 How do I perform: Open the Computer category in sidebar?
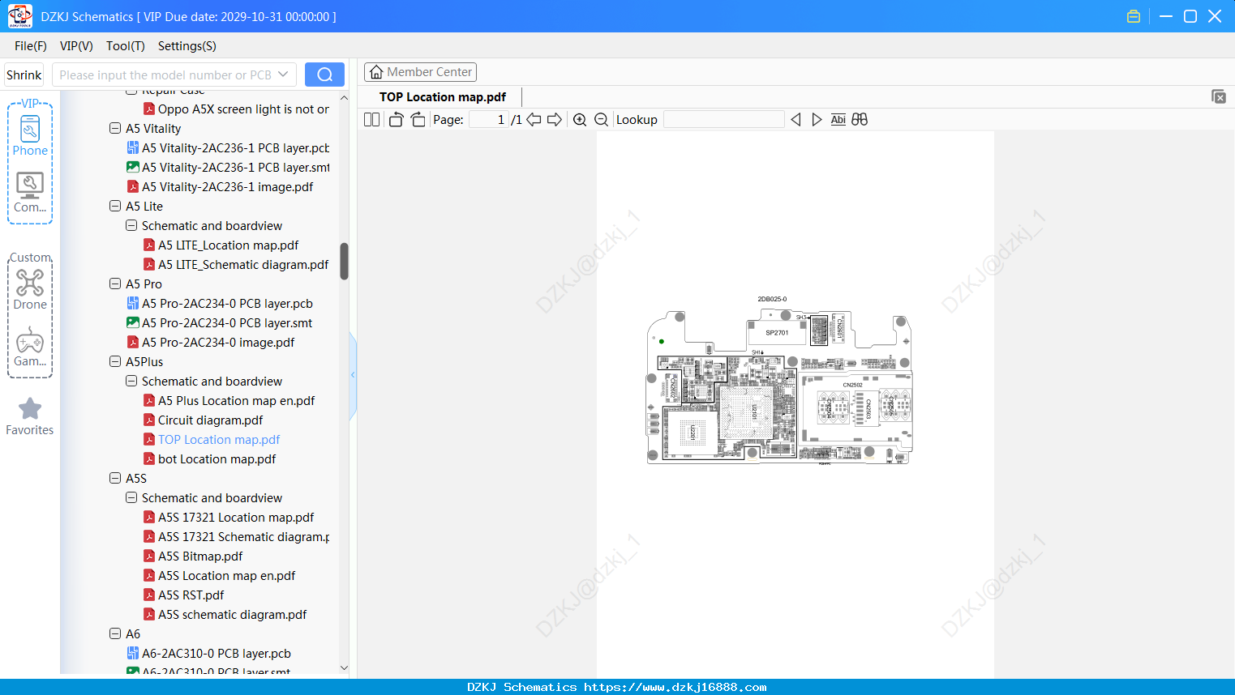(30, 193)
